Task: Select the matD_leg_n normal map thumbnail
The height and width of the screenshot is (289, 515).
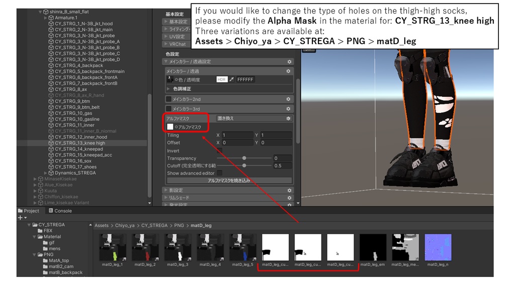Action: (x=438, y=247)
